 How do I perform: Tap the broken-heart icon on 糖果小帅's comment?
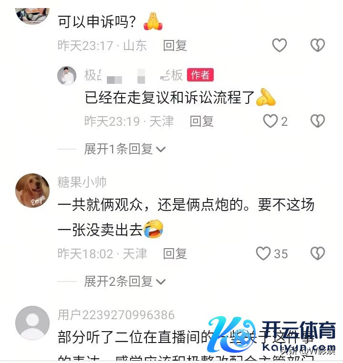(x=318, y=253)
